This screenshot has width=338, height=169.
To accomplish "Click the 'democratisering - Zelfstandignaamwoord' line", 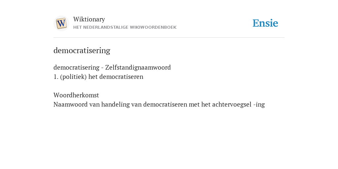I will (x=112, y=67).
